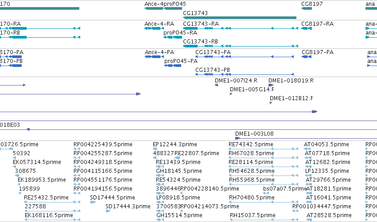Click the EK189953.5prime EST label
This screenshot has width=377, height=222.
[42, 180]
